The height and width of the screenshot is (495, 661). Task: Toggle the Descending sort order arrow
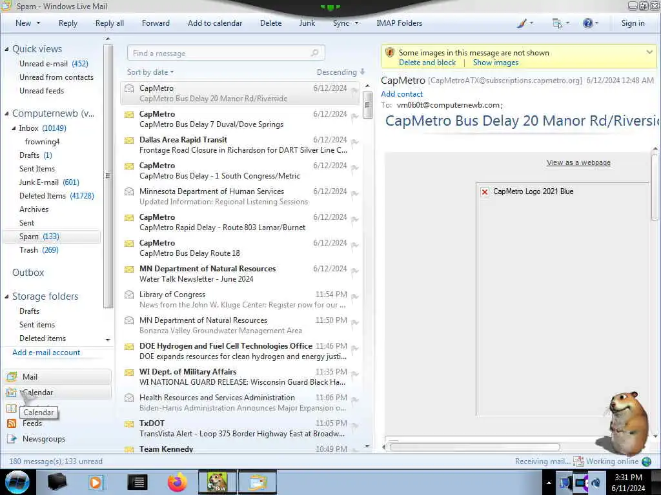[363, 72]
